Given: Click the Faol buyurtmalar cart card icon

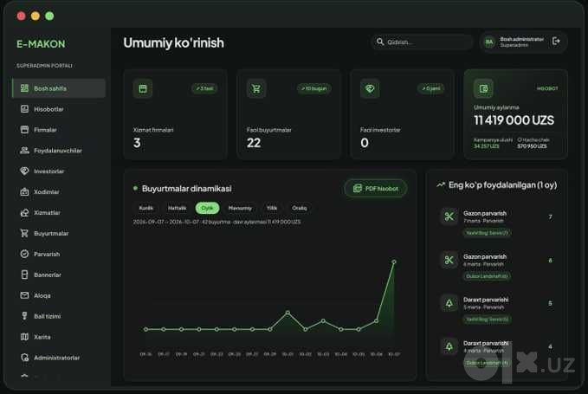Looking at the screenshot, I should [256, 89].
